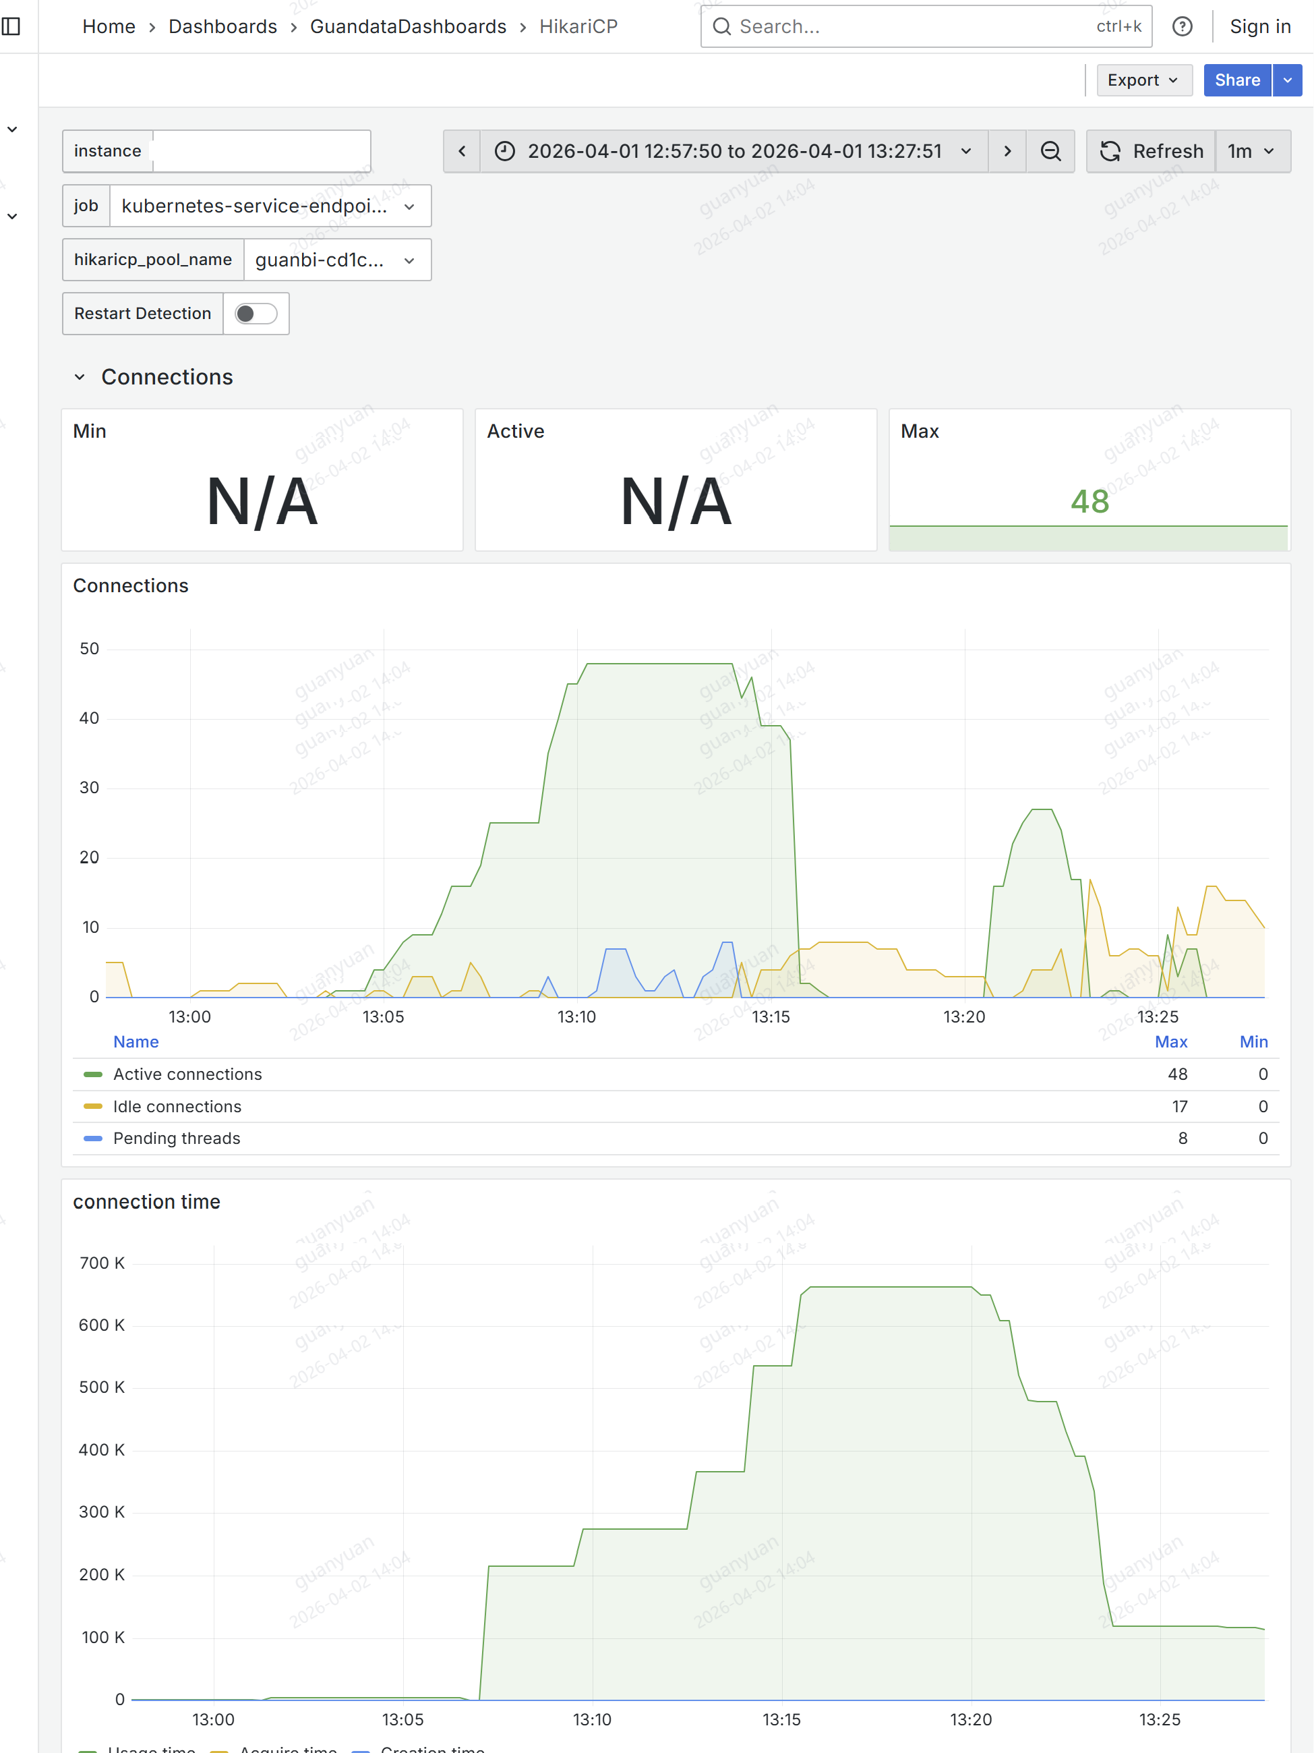Open the help question mark icon
The image size is (1314, 1753).
1182,27
